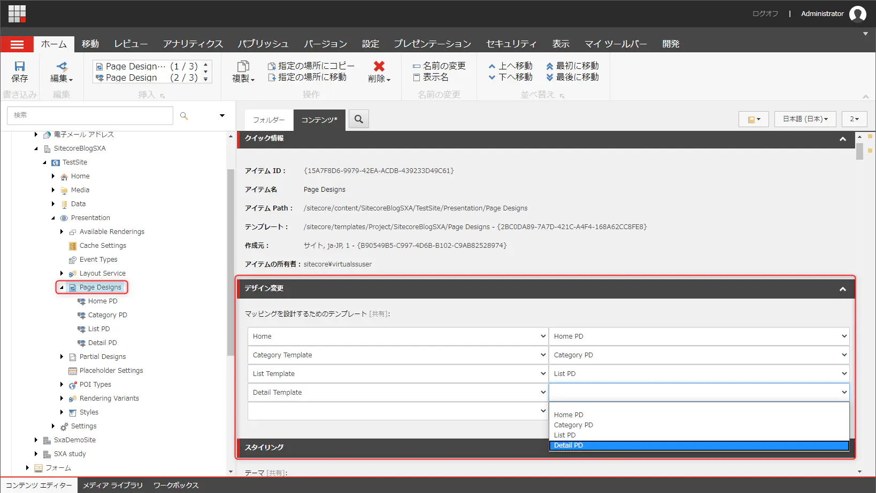
Task: Open the Duplicate (複製) icon menu
Action: (243, 72)
